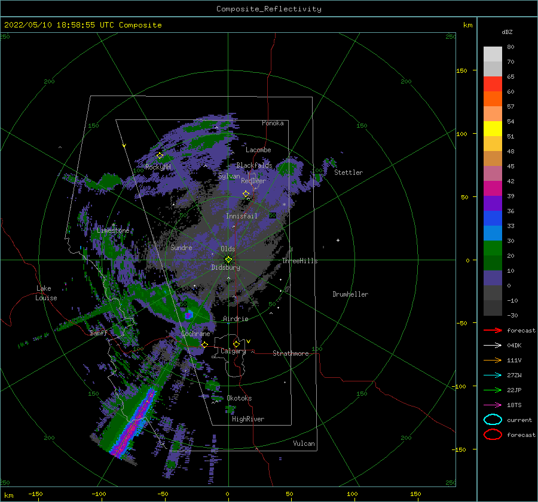Click the yellow diamond marker above Calgary label
Screen dimensions: 538x502
236,344
